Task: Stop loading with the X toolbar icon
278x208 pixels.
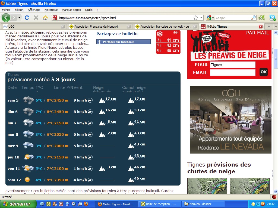Action: (36, 18)
